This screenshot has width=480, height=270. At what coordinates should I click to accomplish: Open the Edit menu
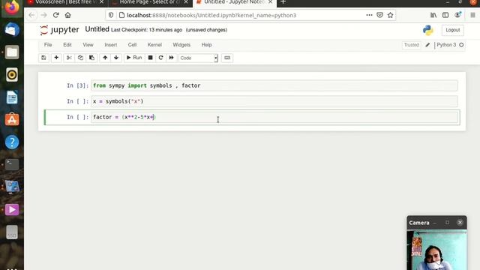coord(67,45)
